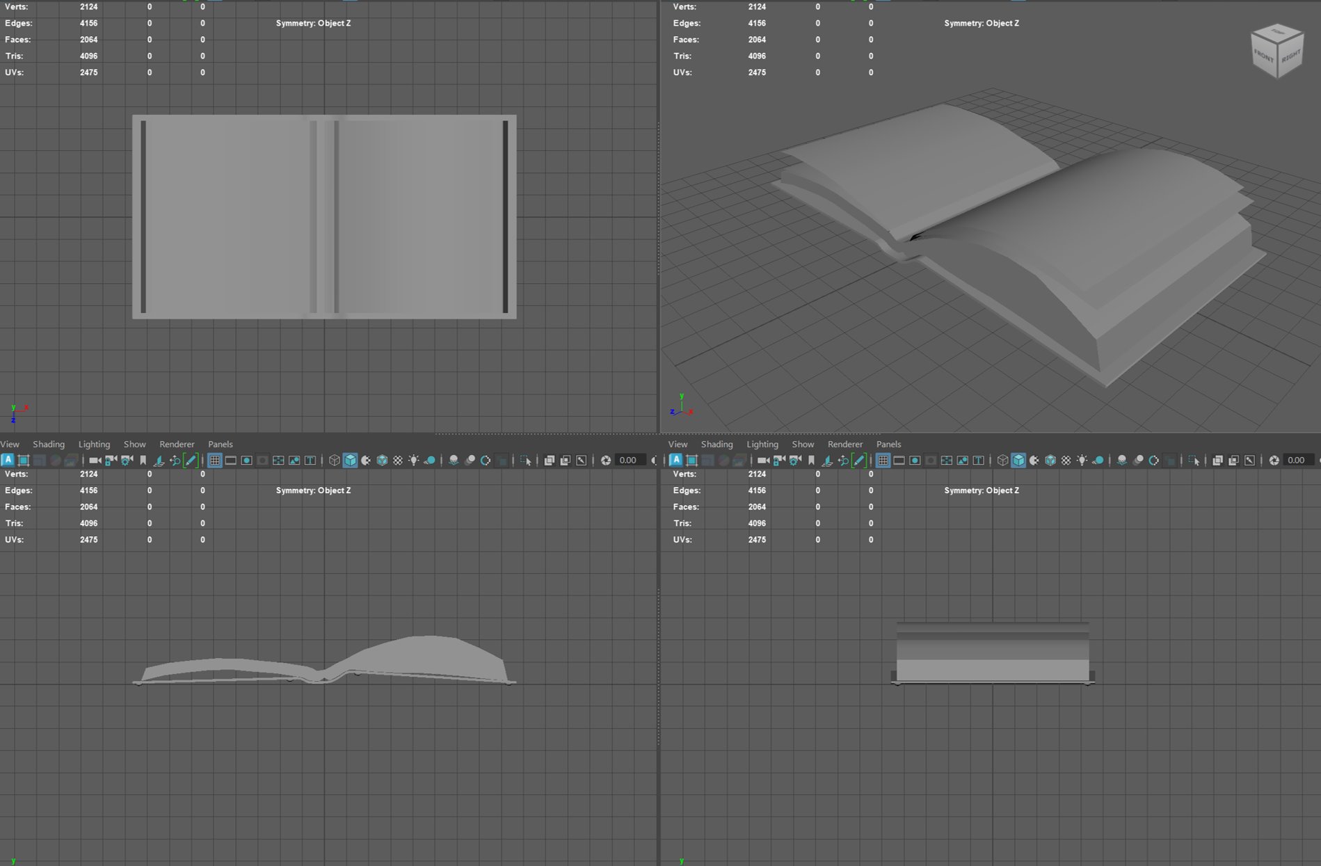The width and height of the screenshot is (1321, 866).
Task: Activate Grease Pencil tool in bottom-left viewport
Action: [190, 460]
